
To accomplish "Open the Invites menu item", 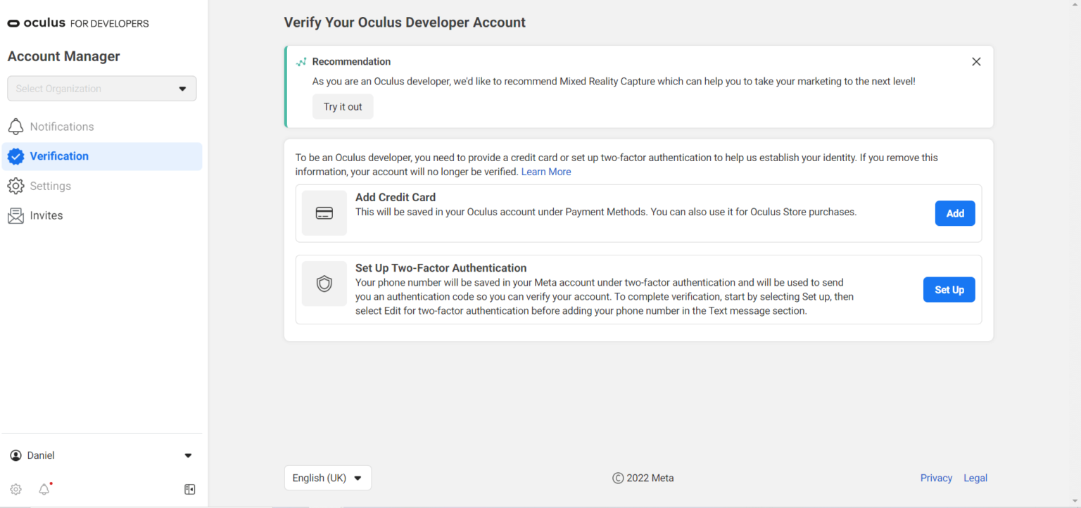I will 46,216.
